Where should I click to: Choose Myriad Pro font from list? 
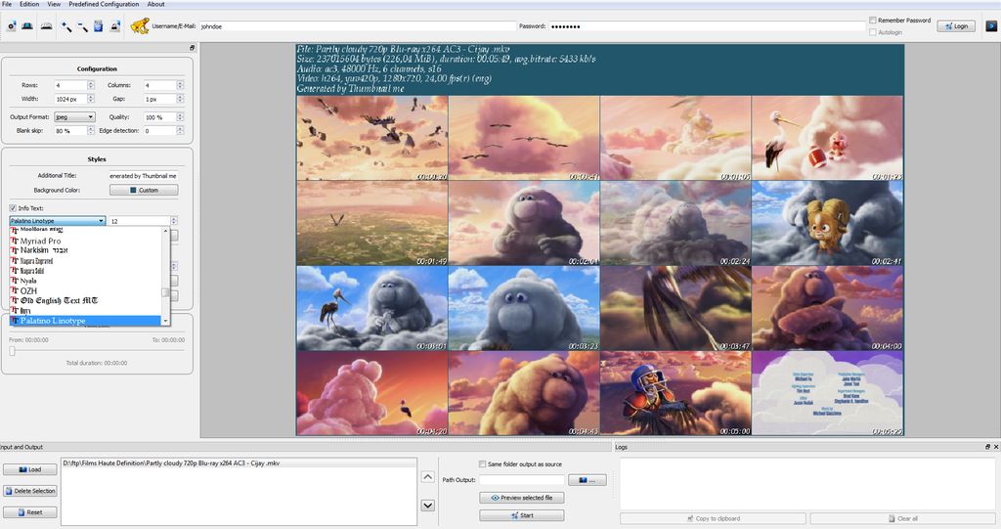click(x=87, y=241)
